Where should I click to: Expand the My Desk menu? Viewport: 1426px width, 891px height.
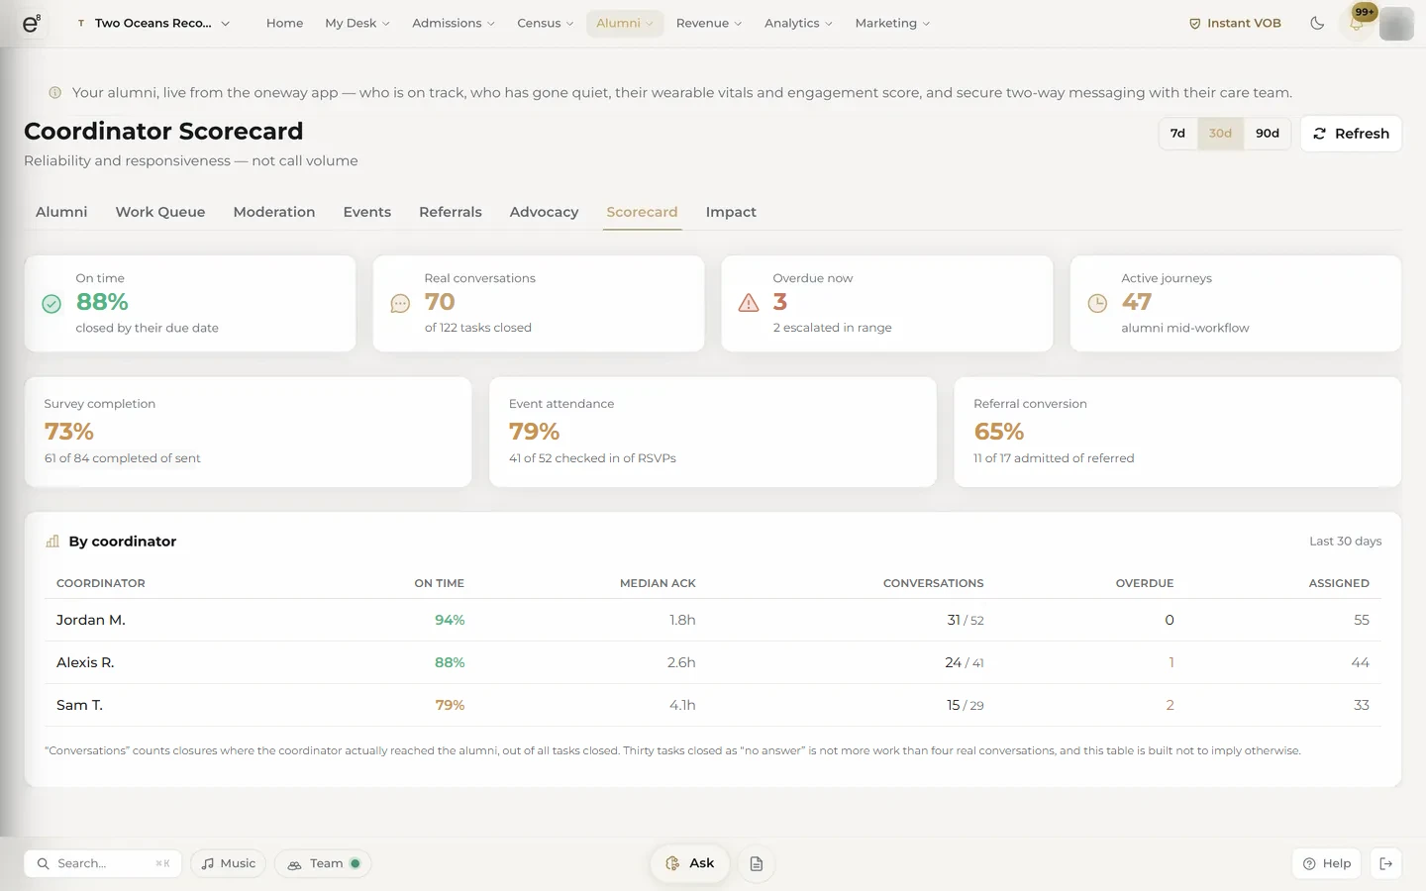357,23
